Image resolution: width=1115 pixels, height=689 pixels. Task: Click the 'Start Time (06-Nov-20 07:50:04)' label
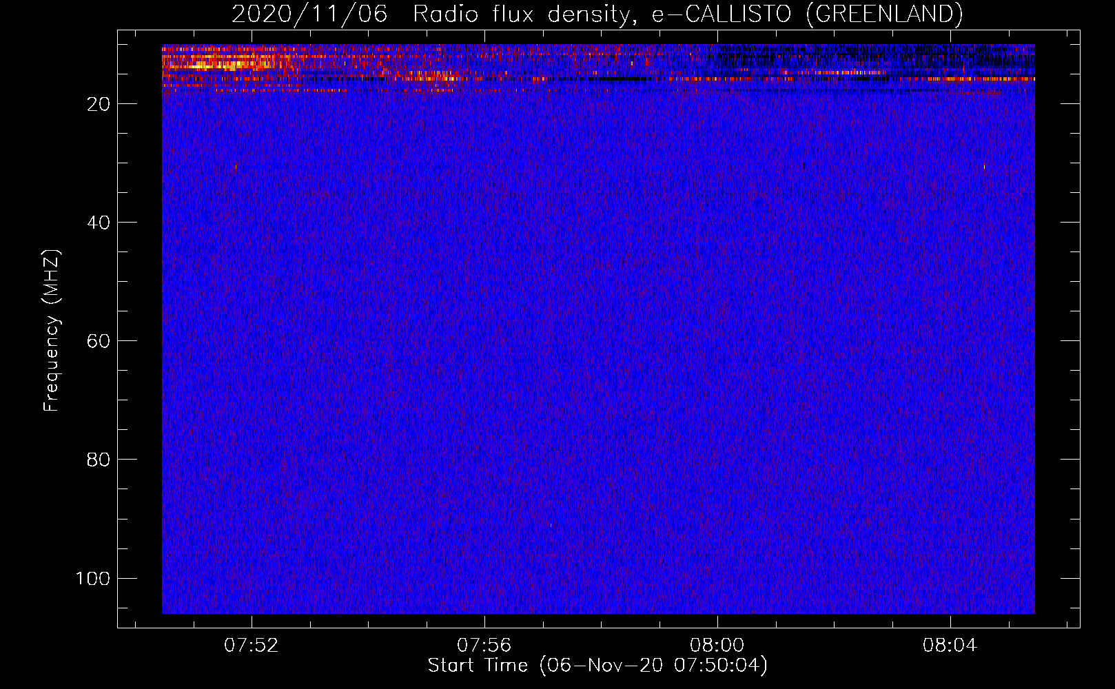point(597,666)
